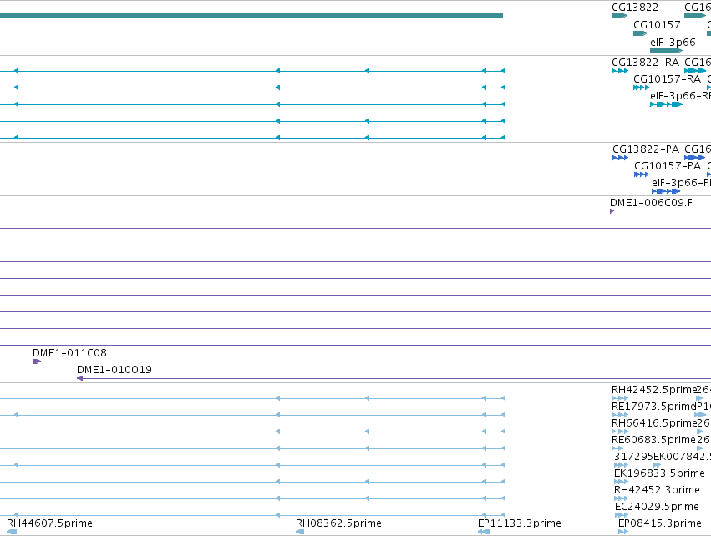Viewport: 711px width, 536px height.
Task: Click the RH42452.5prime EST label
Action: [x=654, y=390]
